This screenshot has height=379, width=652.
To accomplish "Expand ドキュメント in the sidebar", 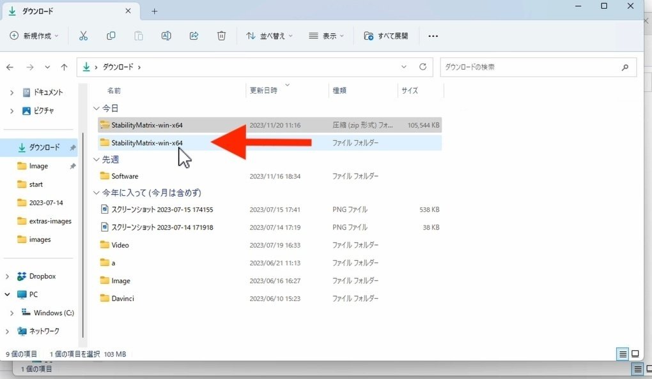I will click(x=12, y=93).
